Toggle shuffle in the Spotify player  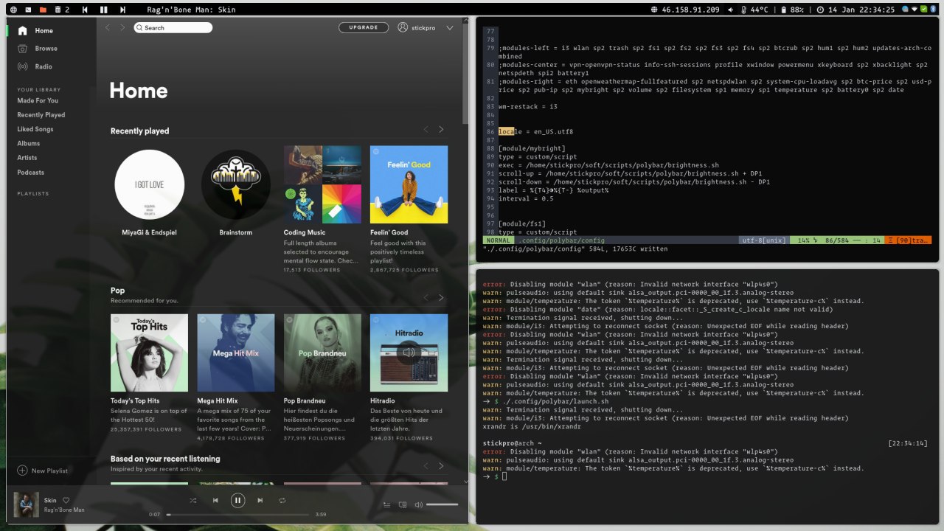193,500
